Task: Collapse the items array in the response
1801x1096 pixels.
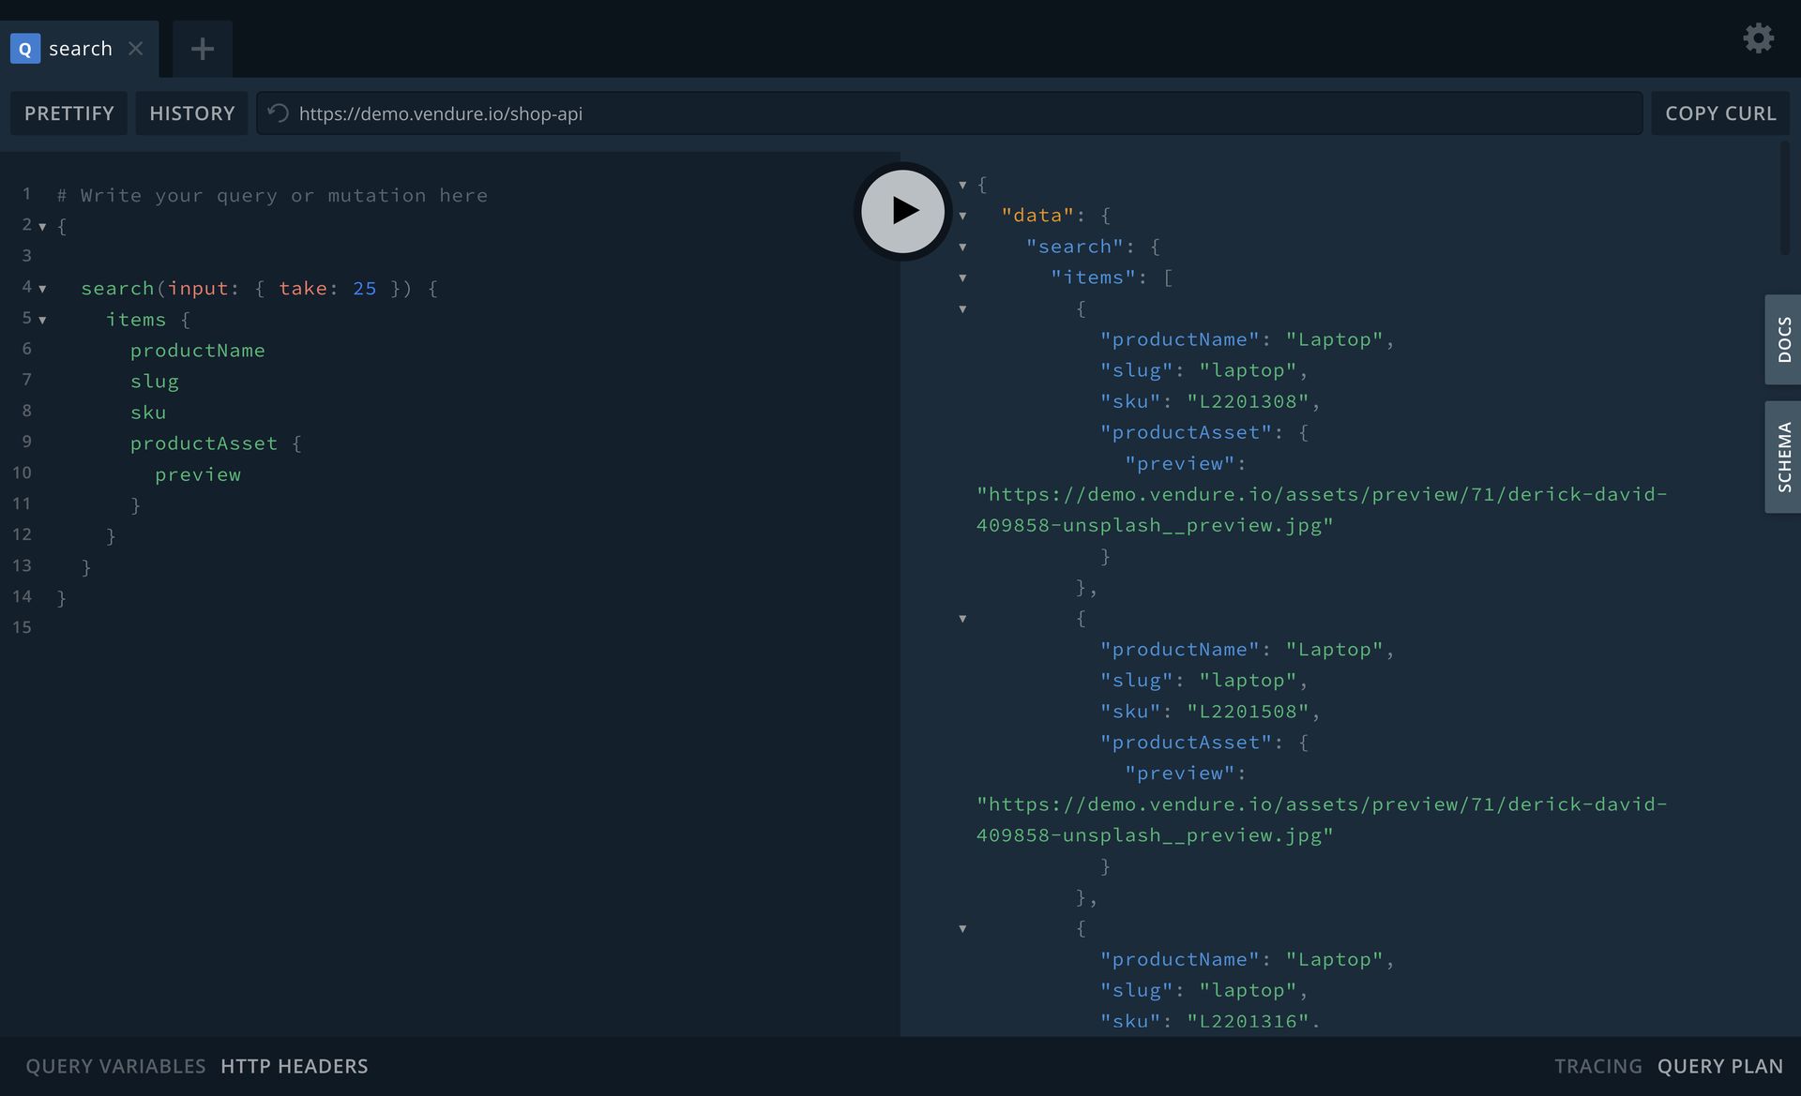Action: (x=964, y=278)
